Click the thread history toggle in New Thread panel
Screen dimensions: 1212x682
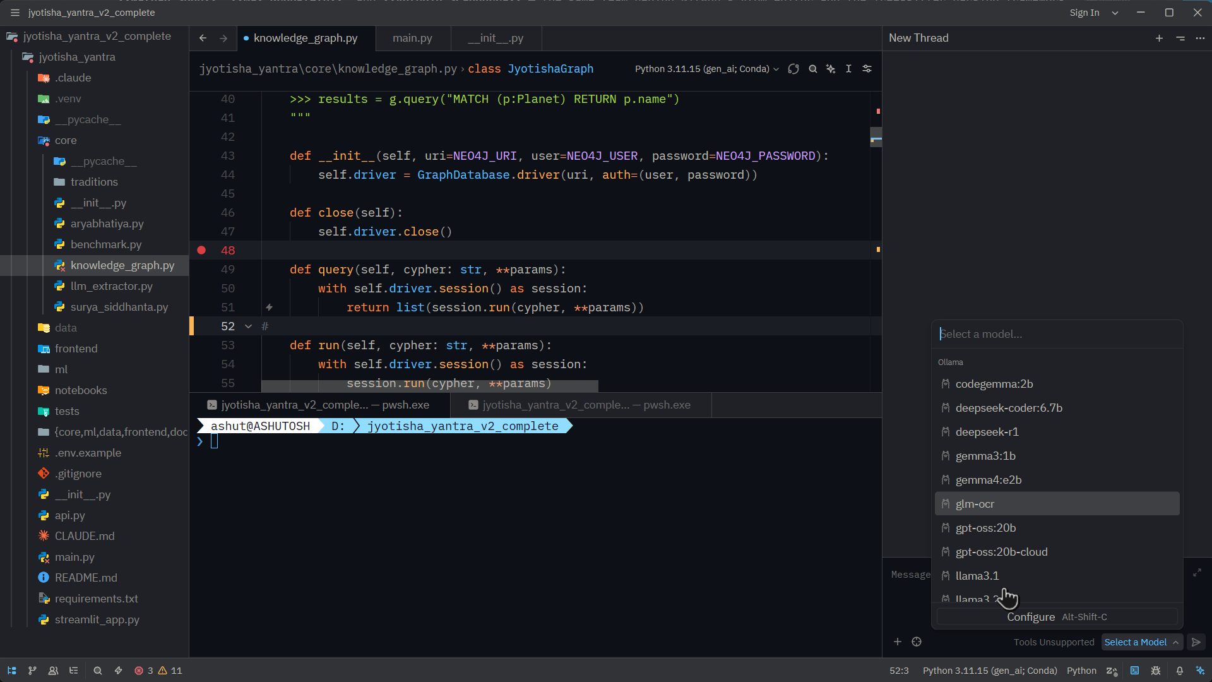[x=1180, y=38]
